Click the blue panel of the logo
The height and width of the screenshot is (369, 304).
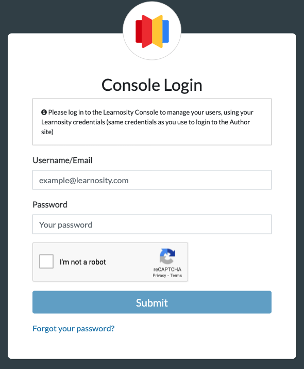[x=165, y=31]
